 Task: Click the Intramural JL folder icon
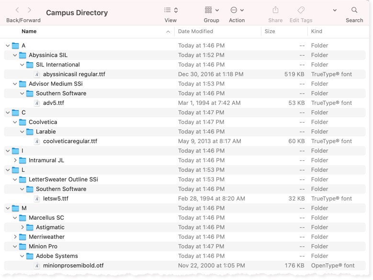pos(23,160)
